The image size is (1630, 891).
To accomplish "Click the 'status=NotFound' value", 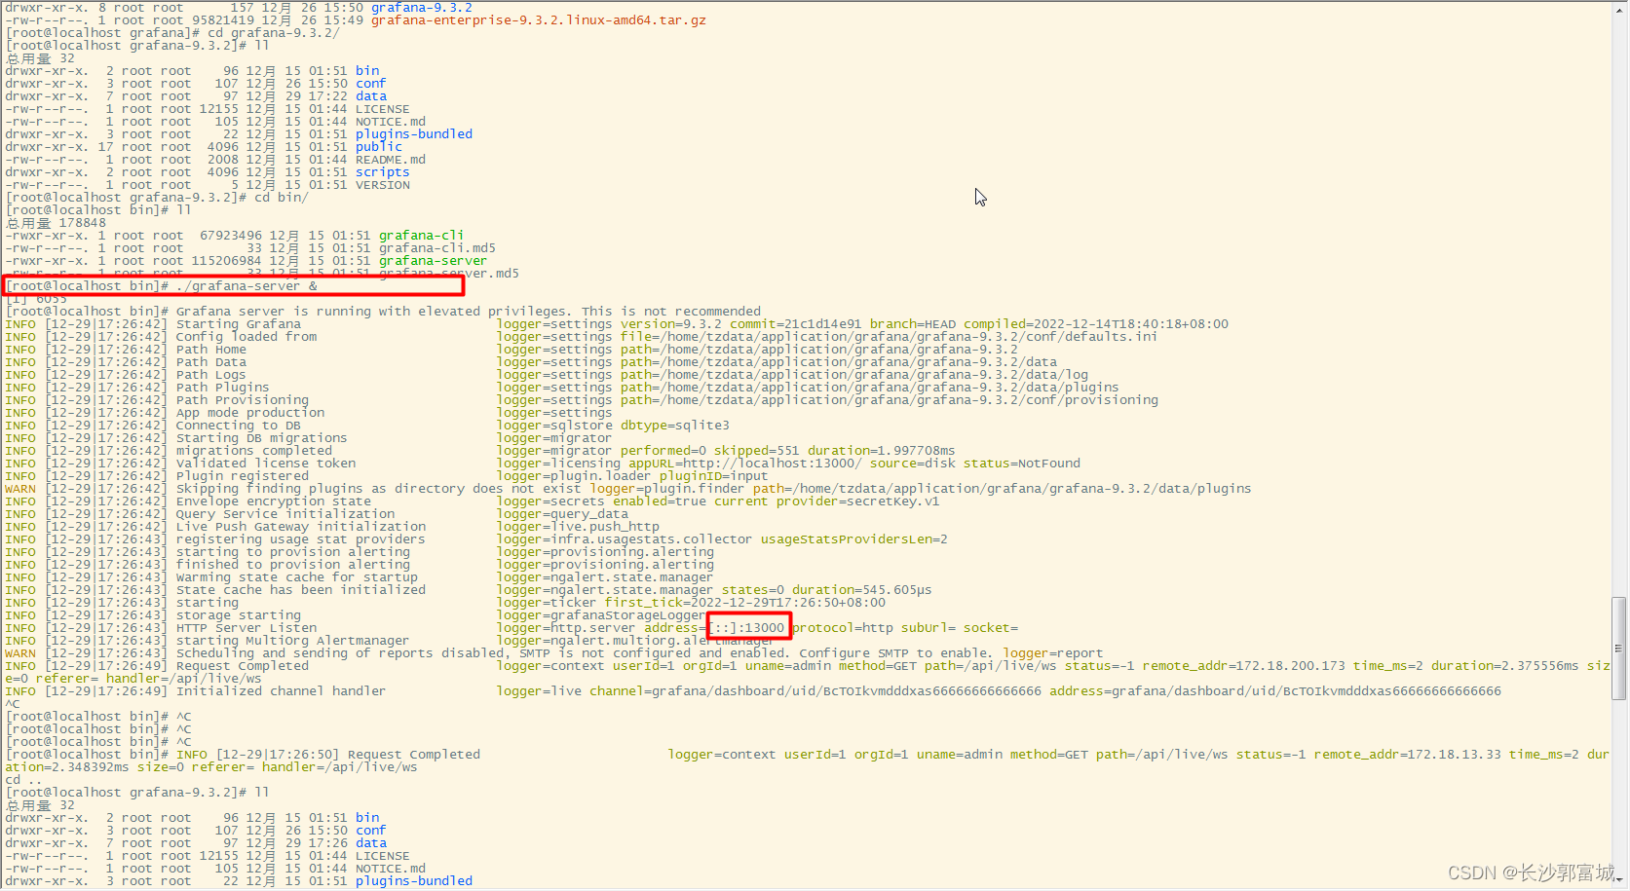I will coord(1022,464).
